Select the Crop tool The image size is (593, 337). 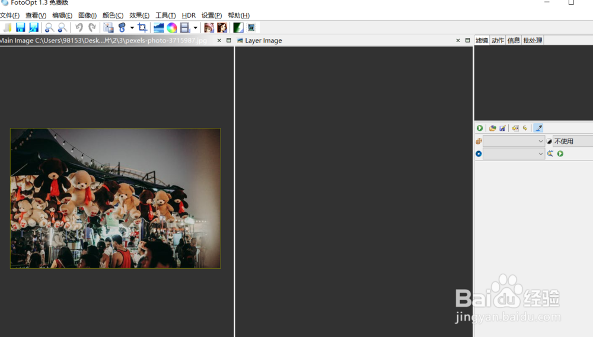142,28
